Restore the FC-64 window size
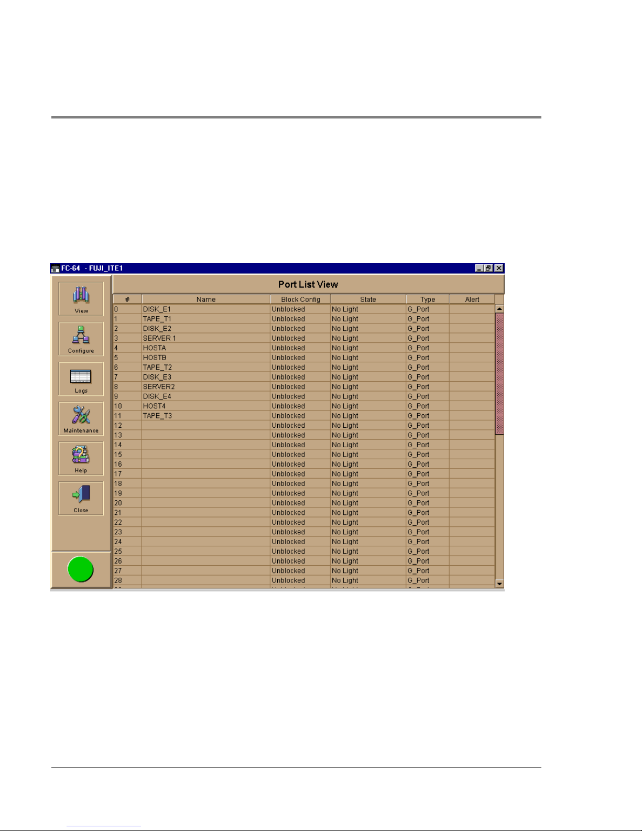 488,268
